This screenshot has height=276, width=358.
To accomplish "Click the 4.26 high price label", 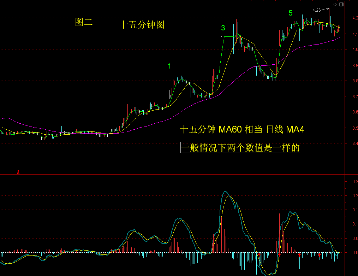I will tap(317, 10).
